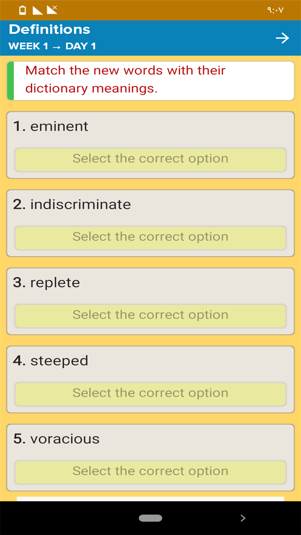Tap the WEEK 1 → DAY 1 breadcrumb
Viewport: 301px width, 535px height.
point(52,46)
